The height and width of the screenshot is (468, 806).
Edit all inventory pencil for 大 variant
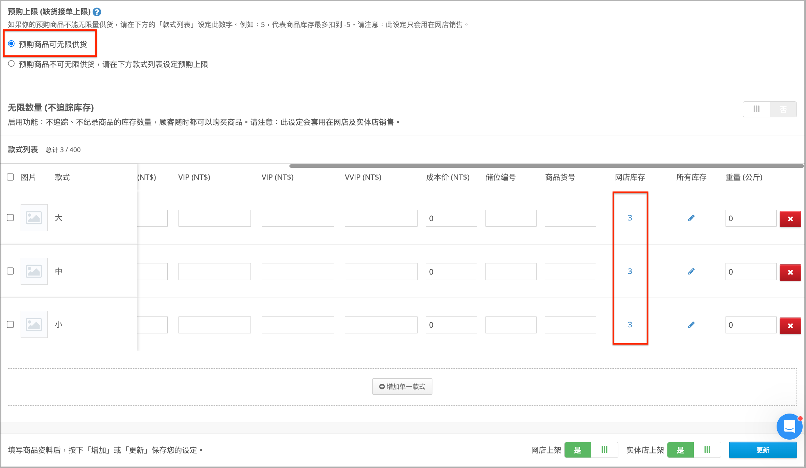[x=691, y=218]
